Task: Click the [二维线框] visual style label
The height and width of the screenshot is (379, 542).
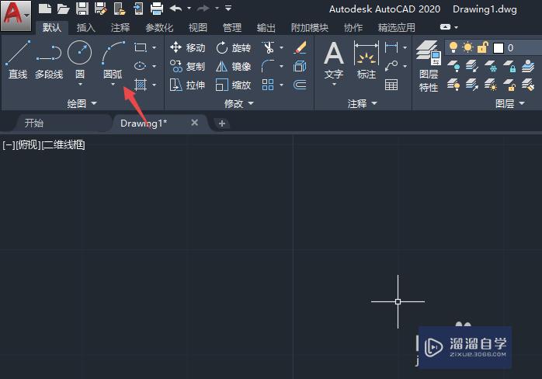Action: (x=63, y=144)
